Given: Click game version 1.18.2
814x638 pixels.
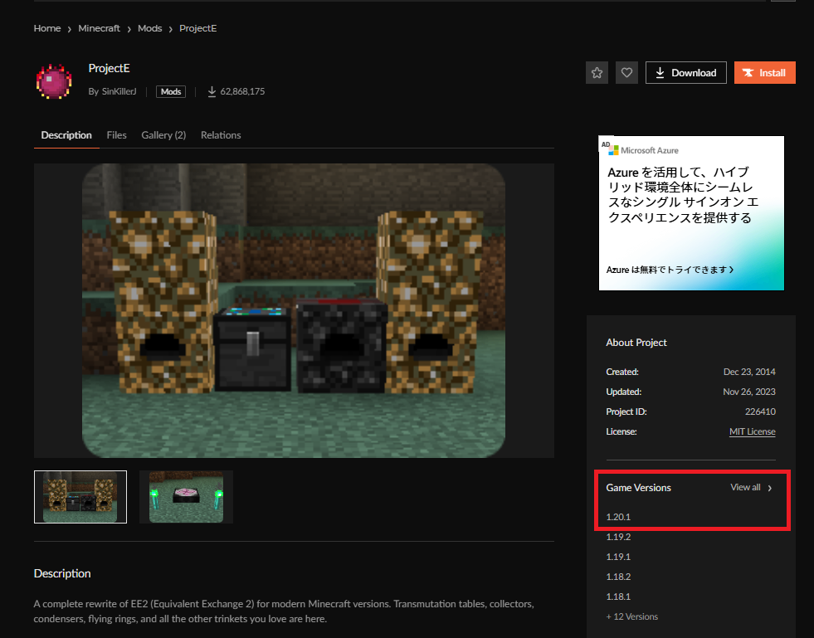Looking at the screenshot, I should click(x=618, y=577).
